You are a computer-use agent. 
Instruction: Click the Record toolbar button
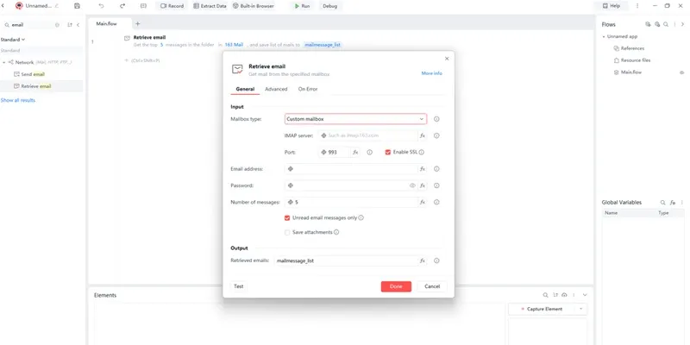(172, 6)
